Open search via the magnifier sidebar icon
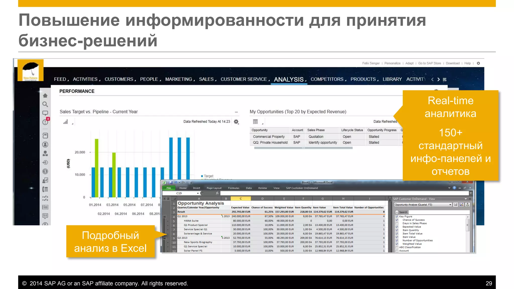514x289 pixels. point(45,104)
